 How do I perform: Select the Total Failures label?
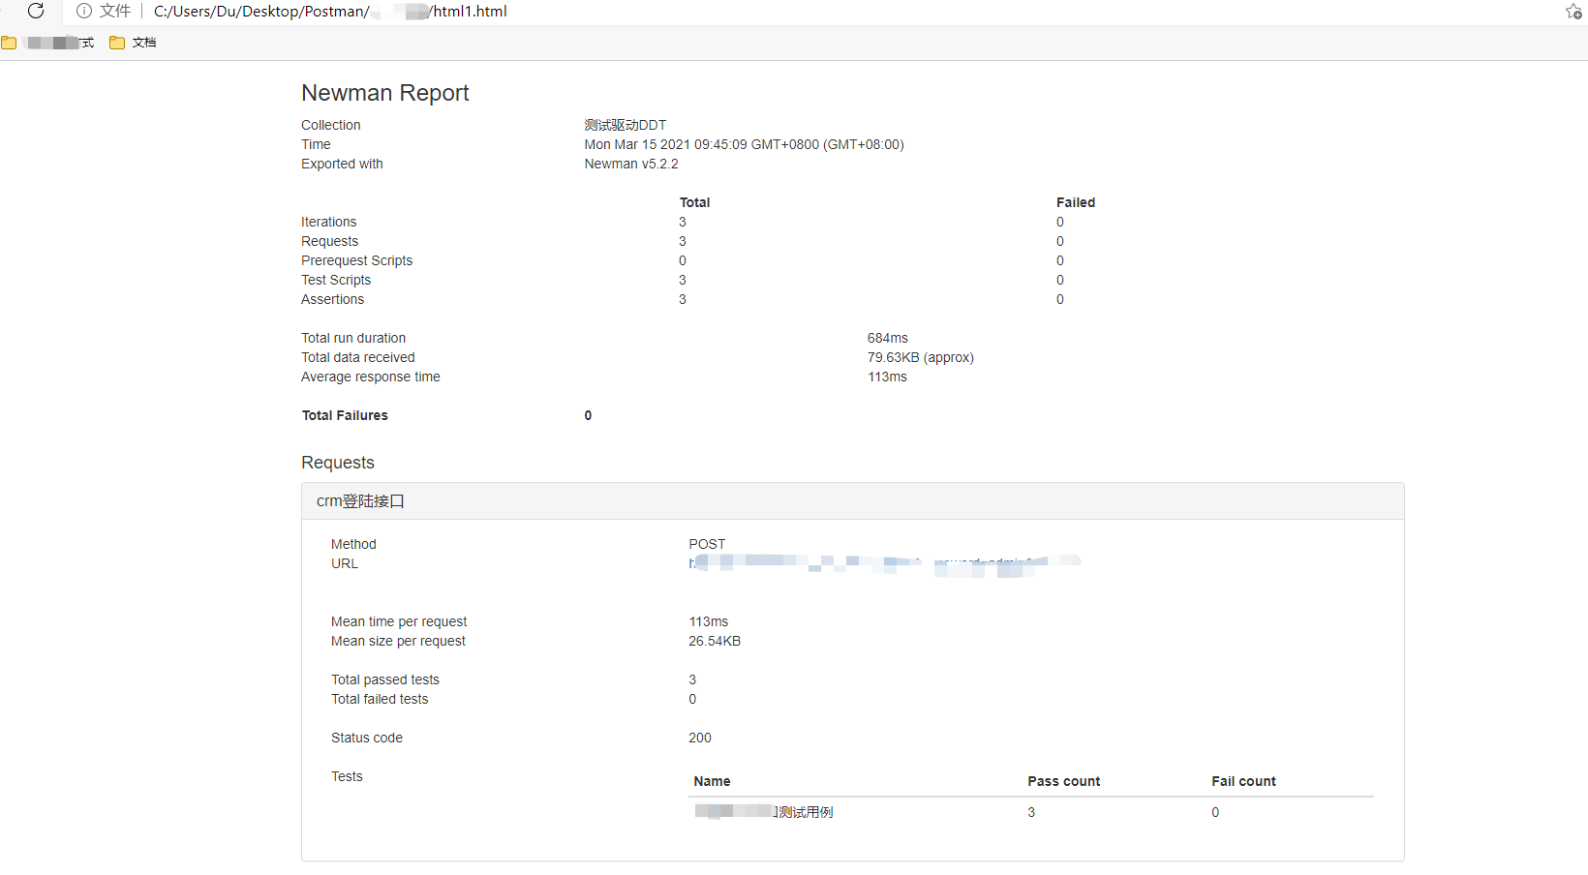[x=345, y=415]
